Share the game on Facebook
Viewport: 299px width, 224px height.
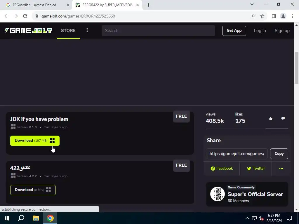[x=222, y=168]
